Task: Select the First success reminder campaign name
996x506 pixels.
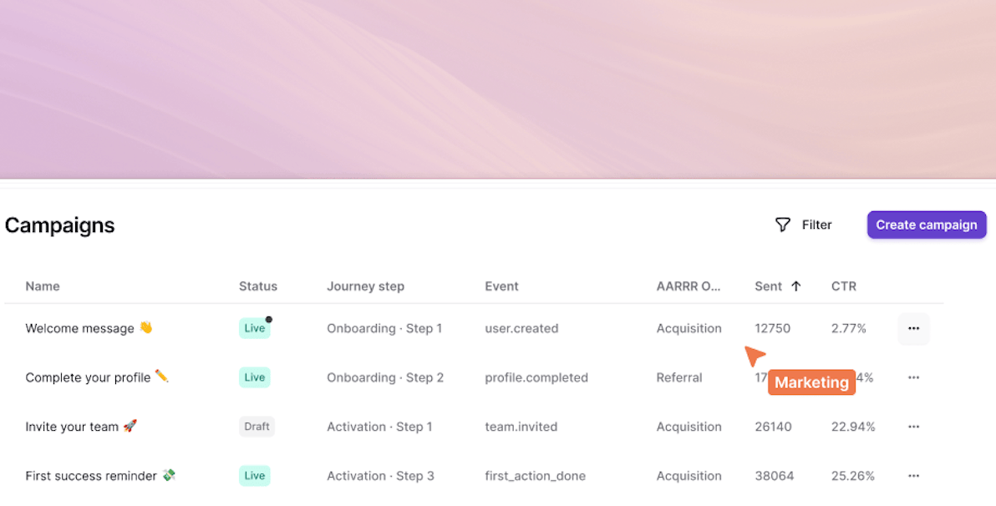Action: tap(91, 476)
